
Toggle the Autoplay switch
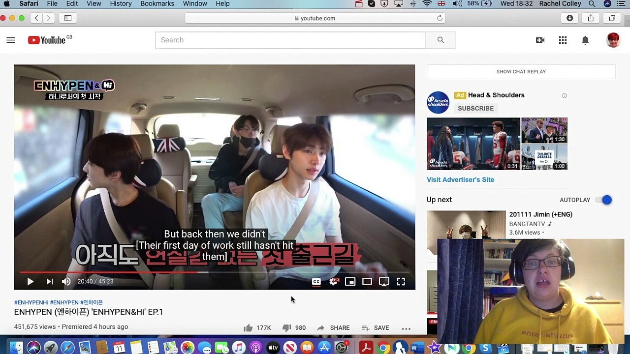click(603, 200)
